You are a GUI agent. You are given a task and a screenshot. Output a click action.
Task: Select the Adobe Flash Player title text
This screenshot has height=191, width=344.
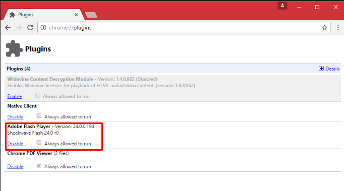[29, 126]
